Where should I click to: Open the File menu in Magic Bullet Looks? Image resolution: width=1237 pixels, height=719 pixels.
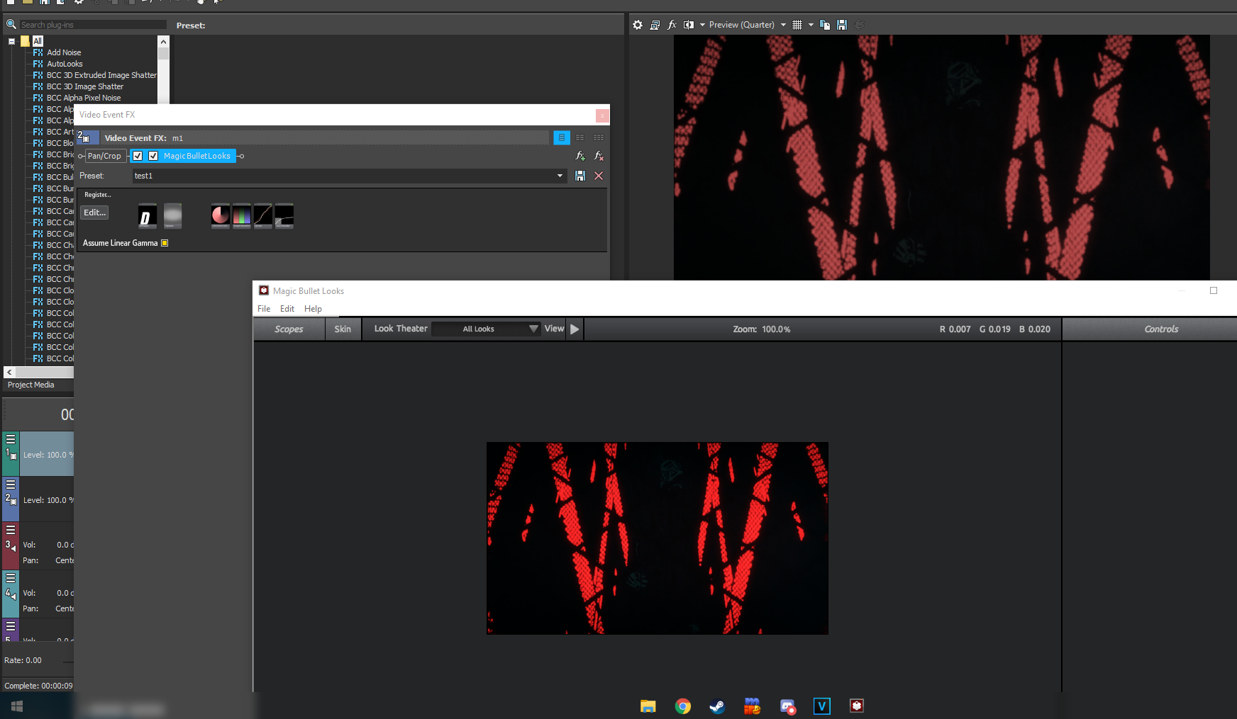pos(264,309)
